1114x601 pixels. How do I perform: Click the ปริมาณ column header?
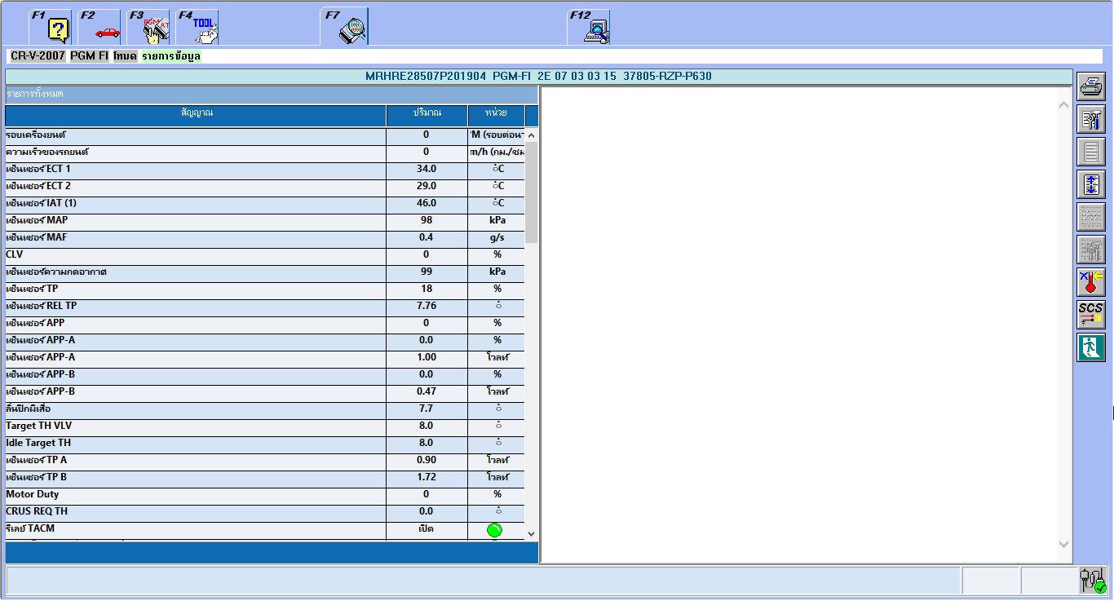click(x=427, y=115)
